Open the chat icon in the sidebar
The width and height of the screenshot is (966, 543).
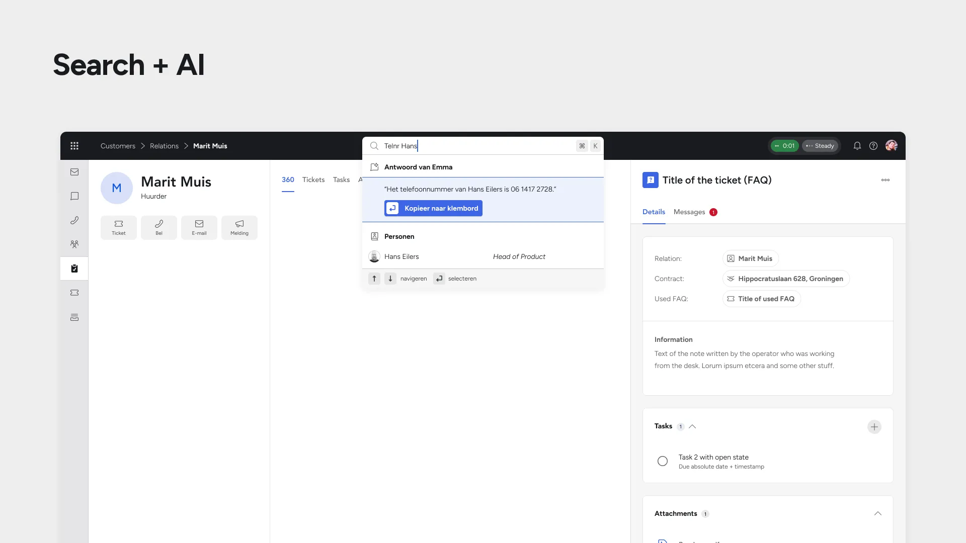pos(74,196)
